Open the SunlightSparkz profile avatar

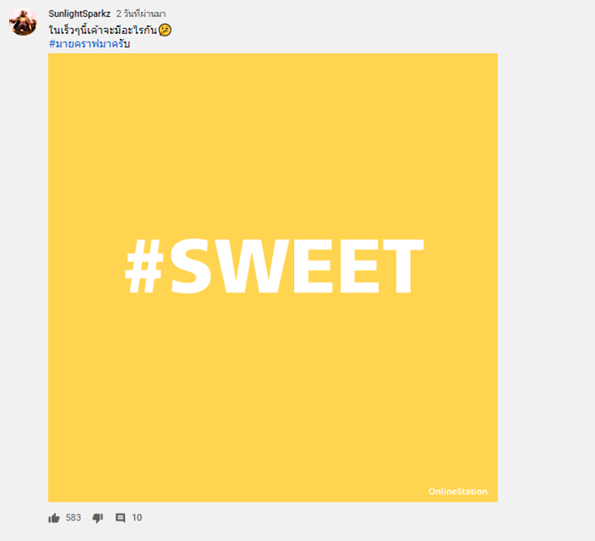[23, 22]
